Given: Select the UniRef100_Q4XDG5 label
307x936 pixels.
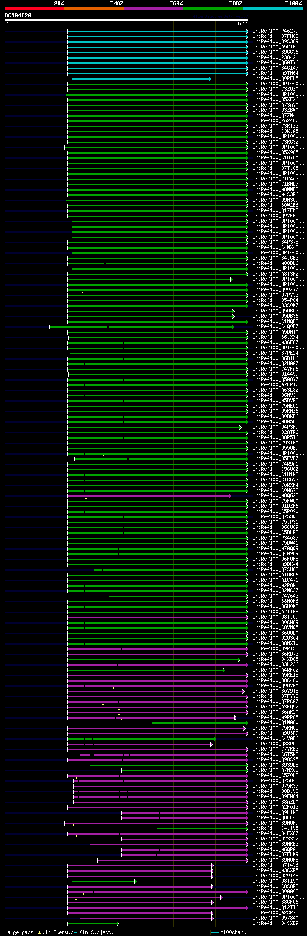Looking at the screenshot, I should point(275,659).
